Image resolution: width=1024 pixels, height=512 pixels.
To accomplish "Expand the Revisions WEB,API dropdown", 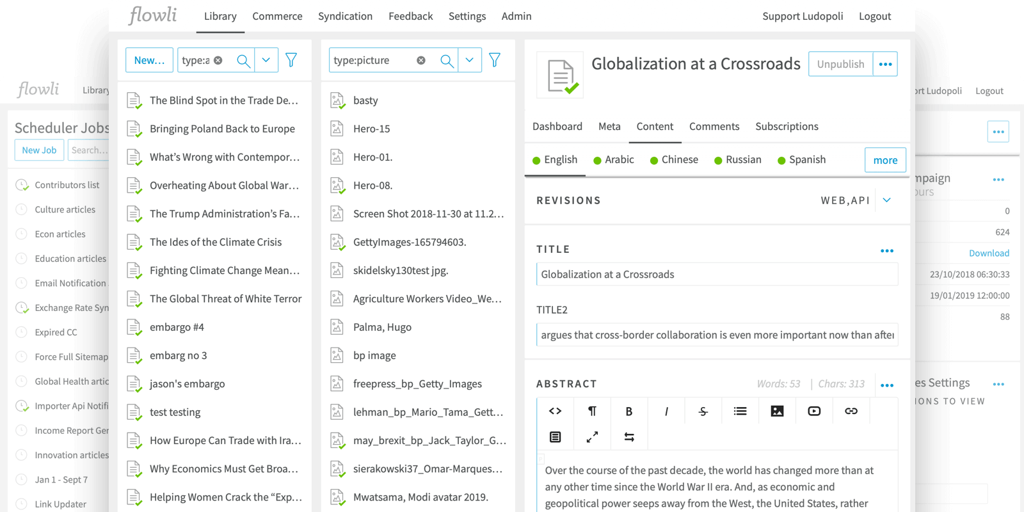I will click(887, 200).
